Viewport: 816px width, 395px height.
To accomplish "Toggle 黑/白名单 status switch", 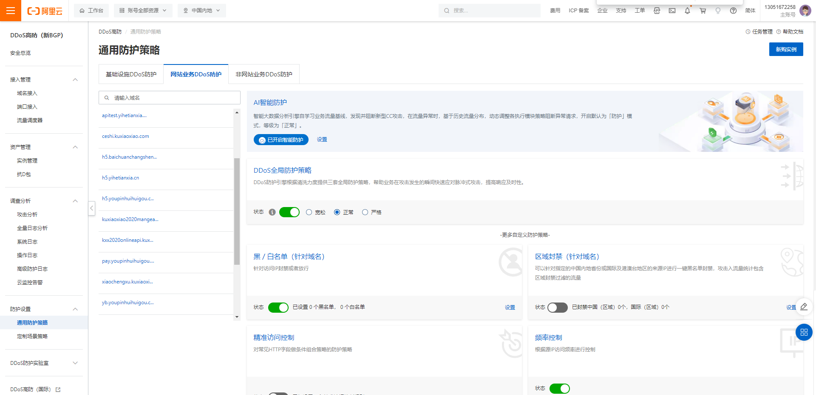I will point(278,308).
